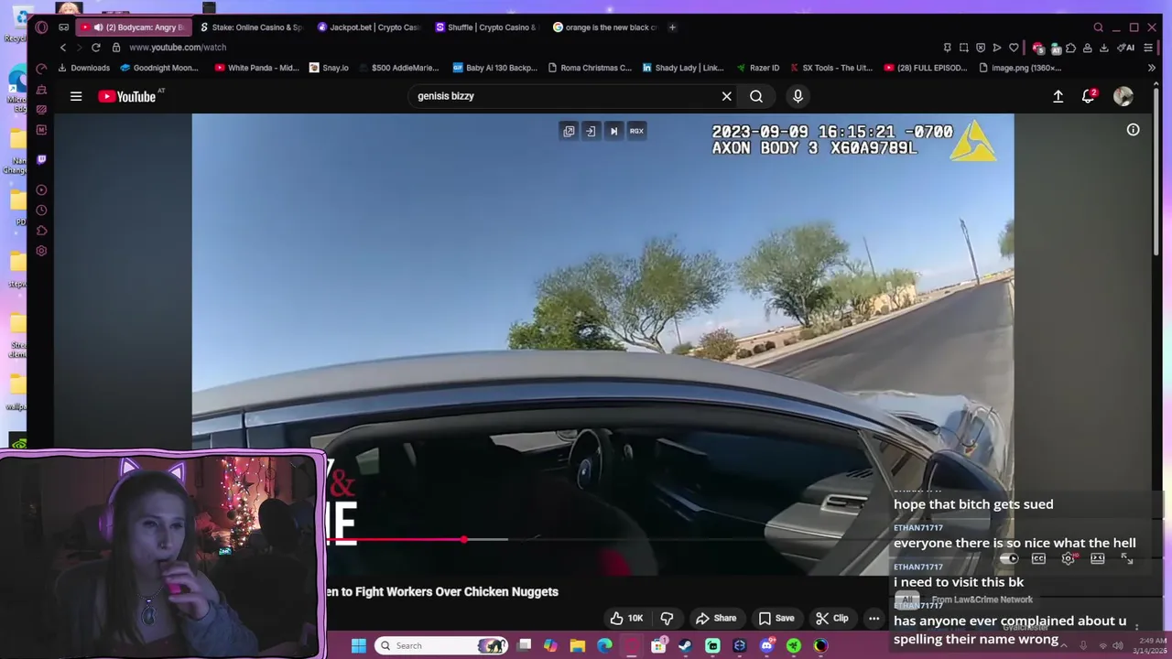Click the red progress scrubber dot
The width and height of the screenshot is (1172, 659).
point(464,540)
